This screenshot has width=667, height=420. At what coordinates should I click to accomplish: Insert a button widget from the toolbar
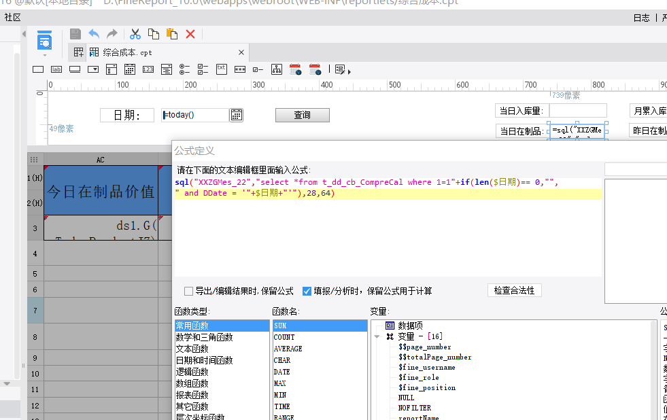pos(75,69)
